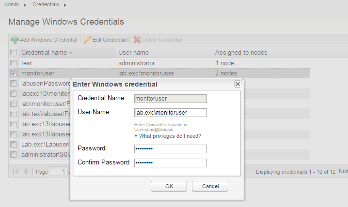
Task: Click Add Windows Credential text button
Action: coord(48,40)
